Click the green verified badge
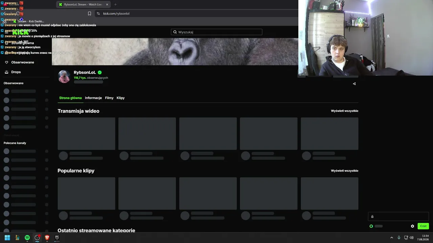433x243 pixels. [x=100, y=72]
